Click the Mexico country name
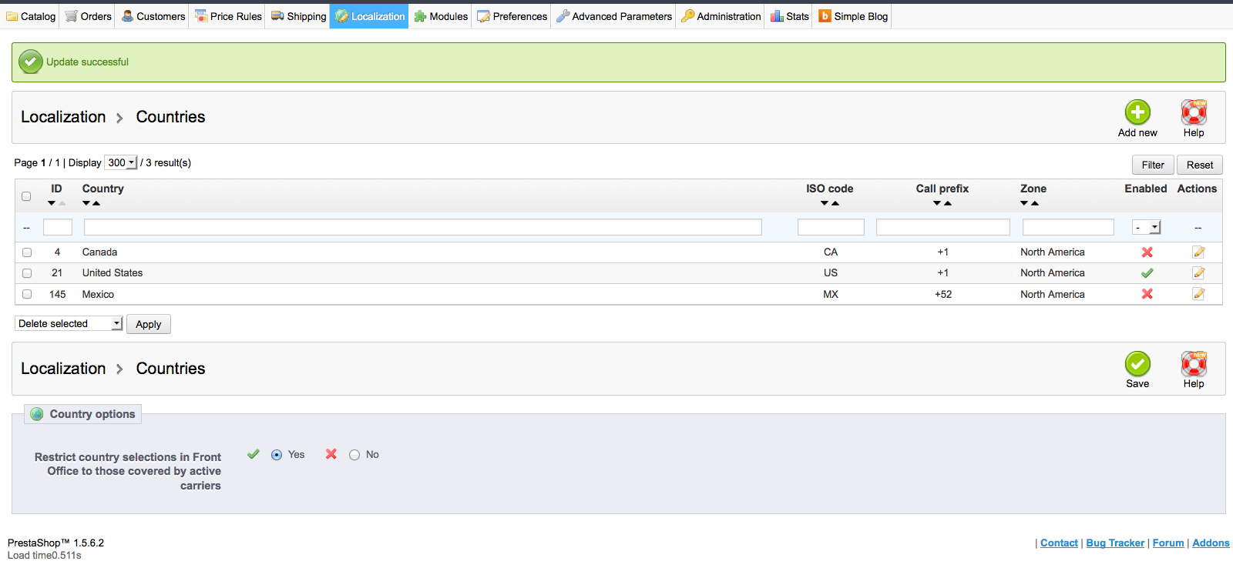 [98, 294]
